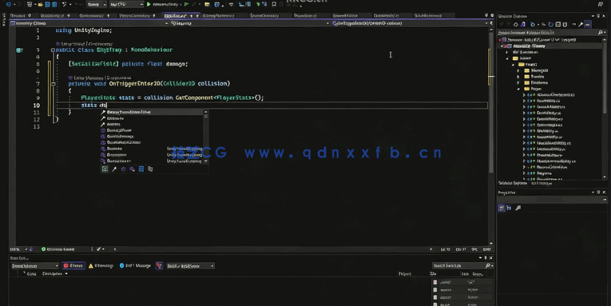Click the Start Without Debugging outline play icon

pyautogui.click(x=186, y=5)
